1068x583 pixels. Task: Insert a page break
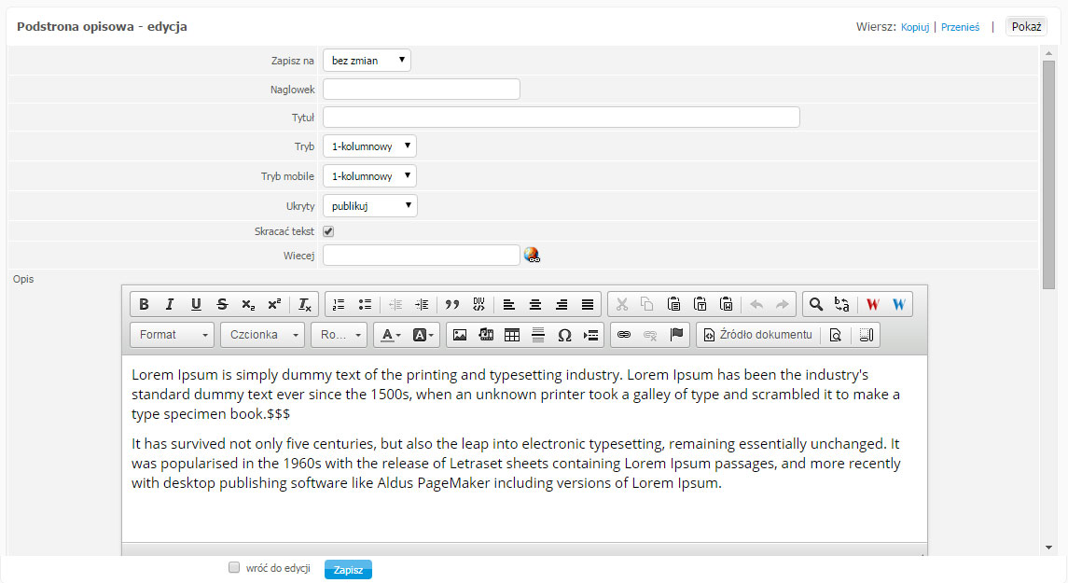[591, 335]
